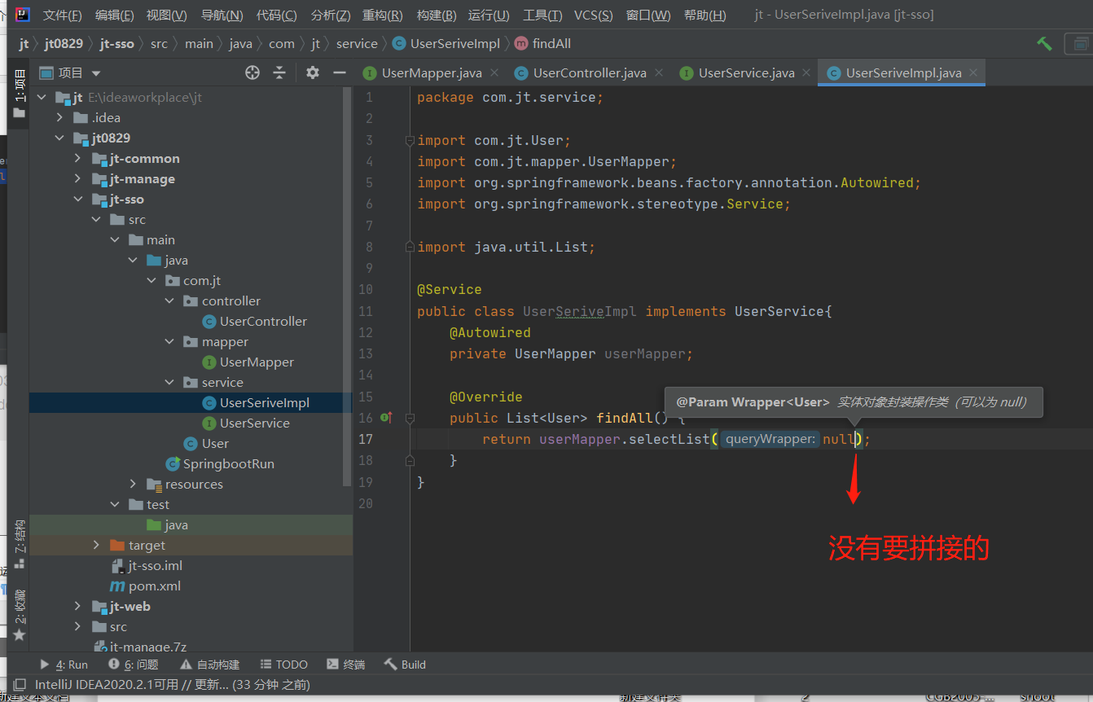1093x702 pixels.
Task: Fold the findAll method on line 16
Action: pos(410,419)
